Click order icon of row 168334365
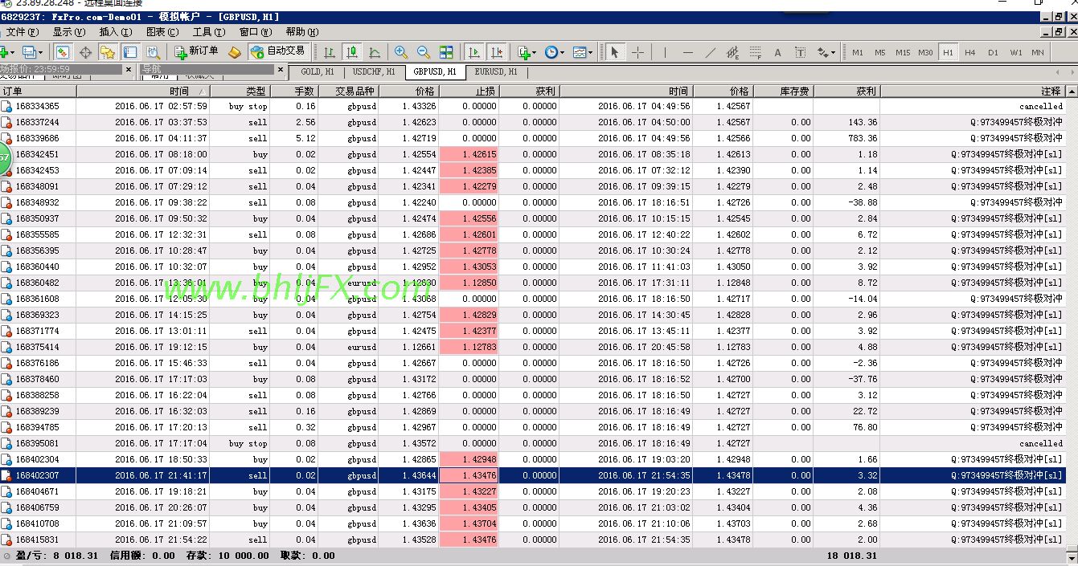This screenshot has width=1078, height=566. click(7, 106)
